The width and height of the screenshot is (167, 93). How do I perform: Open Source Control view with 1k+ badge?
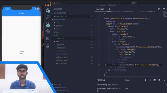pyautogui.click(x=48, y=25)
